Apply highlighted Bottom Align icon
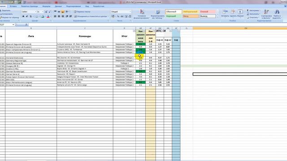Viewport: 287px width, 161px height. (63, 12)
